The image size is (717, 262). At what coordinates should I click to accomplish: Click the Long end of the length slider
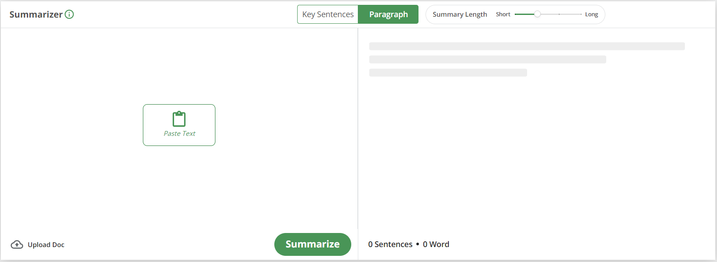592,14
